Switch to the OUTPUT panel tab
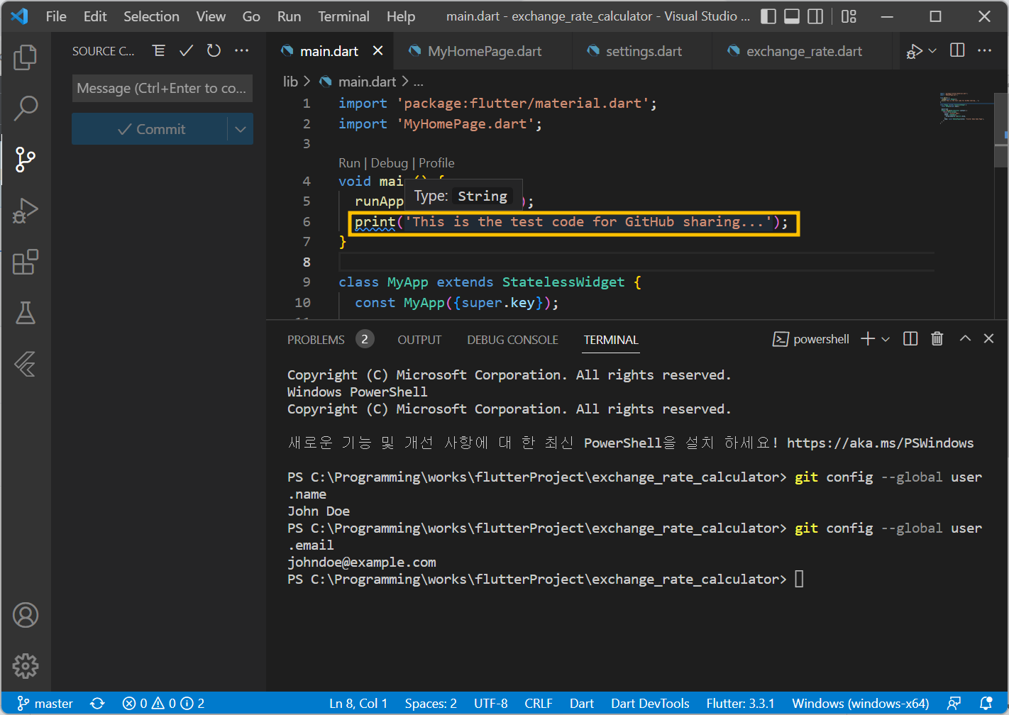1009x715 pixels. pos(419,340)
